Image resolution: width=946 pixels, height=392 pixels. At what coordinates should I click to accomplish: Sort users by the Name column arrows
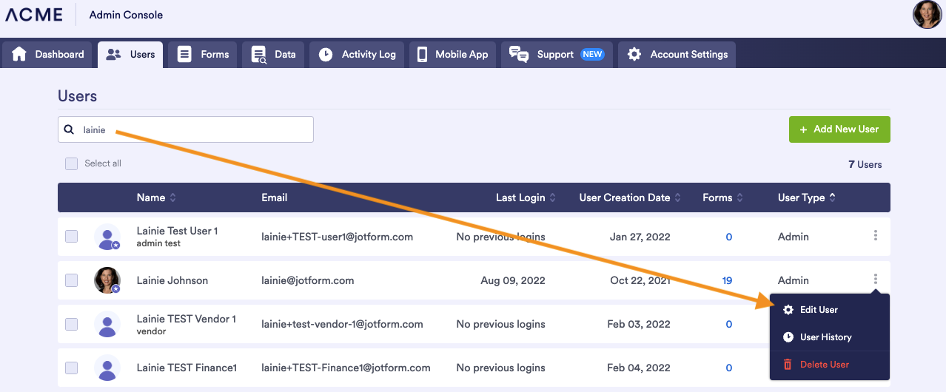[x=173, y=197]
